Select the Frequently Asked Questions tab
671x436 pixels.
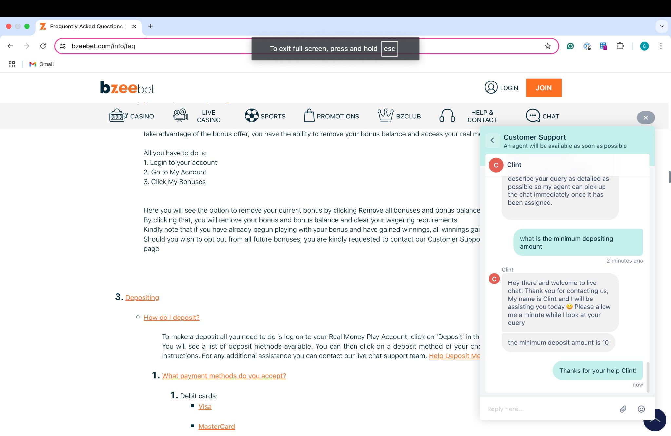point(86,27)
